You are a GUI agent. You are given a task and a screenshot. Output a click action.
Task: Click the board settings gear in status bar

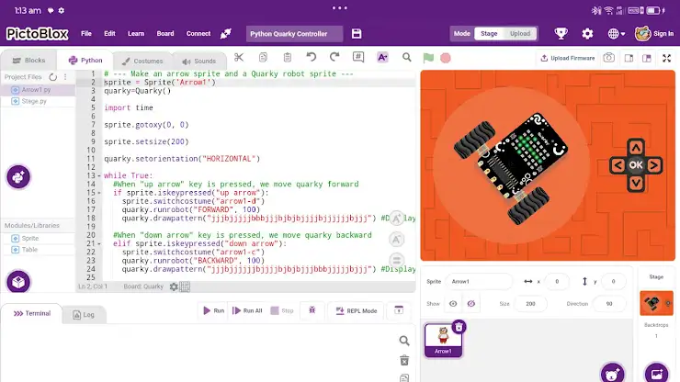click(x=174, y=286)
